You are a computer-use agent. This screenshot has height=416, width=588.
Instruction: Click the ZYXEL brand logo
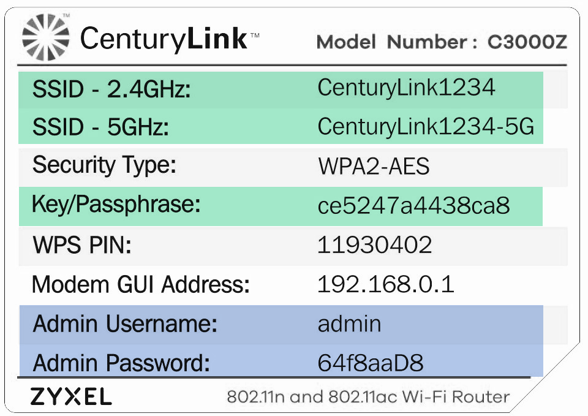[x=71, y=396]
